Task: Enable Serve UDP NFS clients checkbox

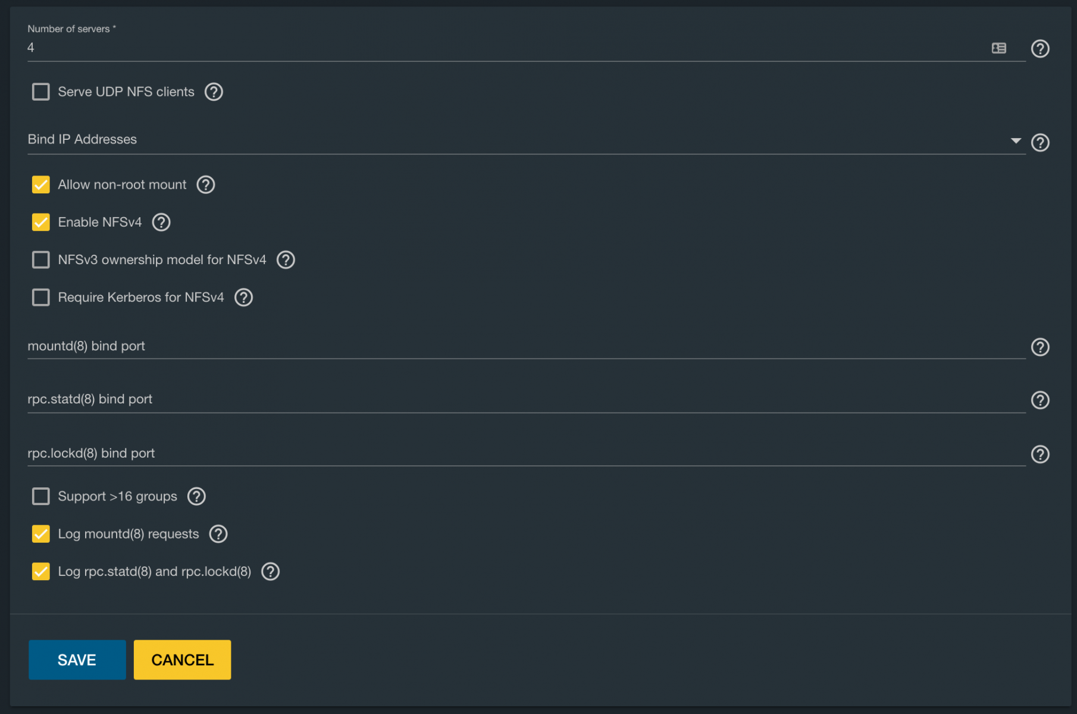Action: [40, 92]
